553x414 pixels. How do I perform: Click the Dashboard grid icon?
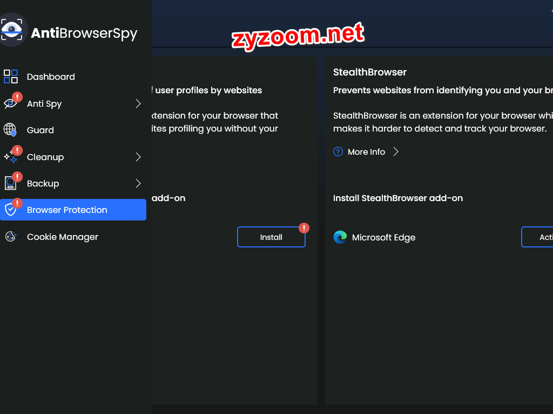[11, 77]
